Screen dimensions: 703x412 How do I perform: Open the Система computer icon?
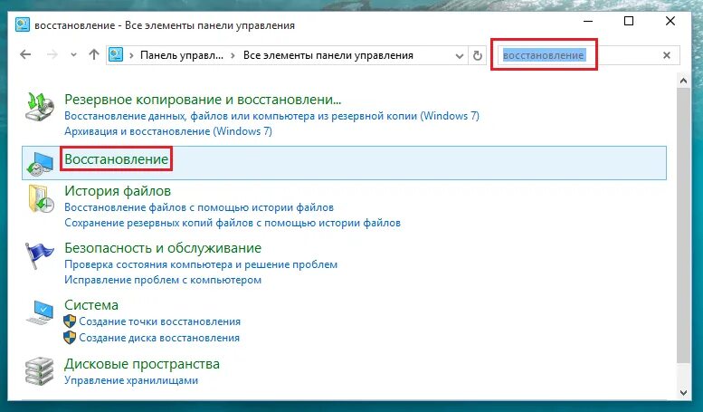40,311
